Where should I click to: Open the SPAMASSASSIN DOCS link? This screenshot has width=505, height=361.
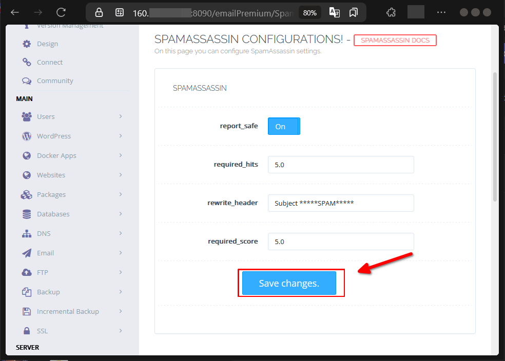(x=395, y=40)
